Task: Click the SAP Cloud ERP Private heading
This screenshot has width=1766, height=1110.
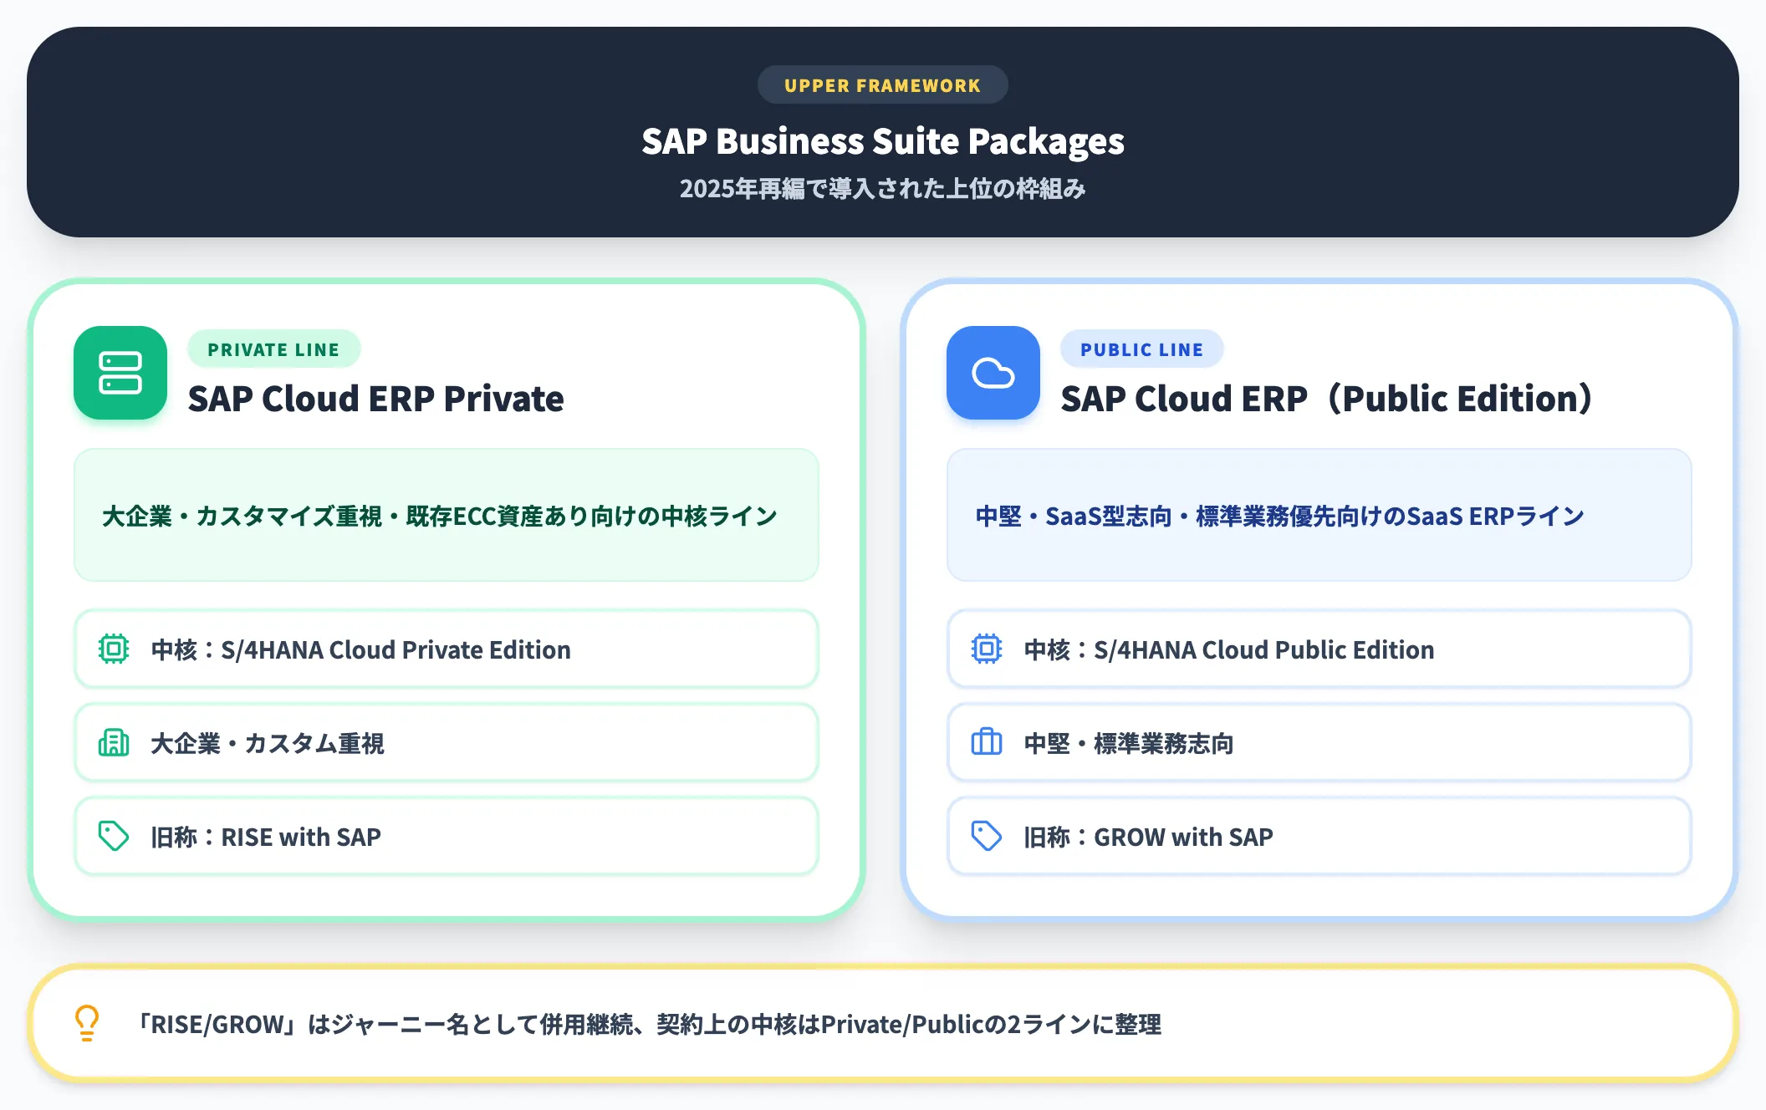Action: tap(375, 399)
